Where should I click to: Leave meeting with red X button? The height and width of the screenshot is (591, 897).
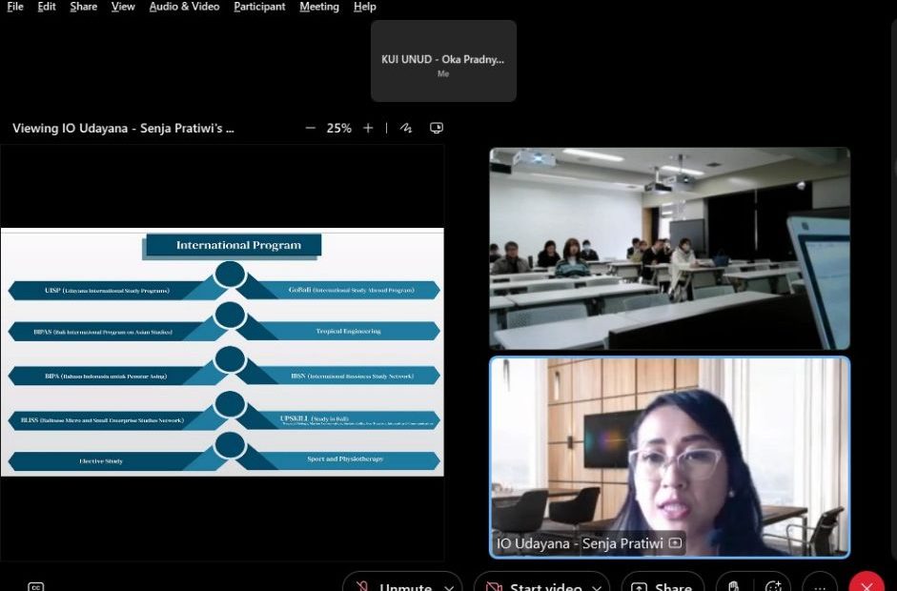866,585
